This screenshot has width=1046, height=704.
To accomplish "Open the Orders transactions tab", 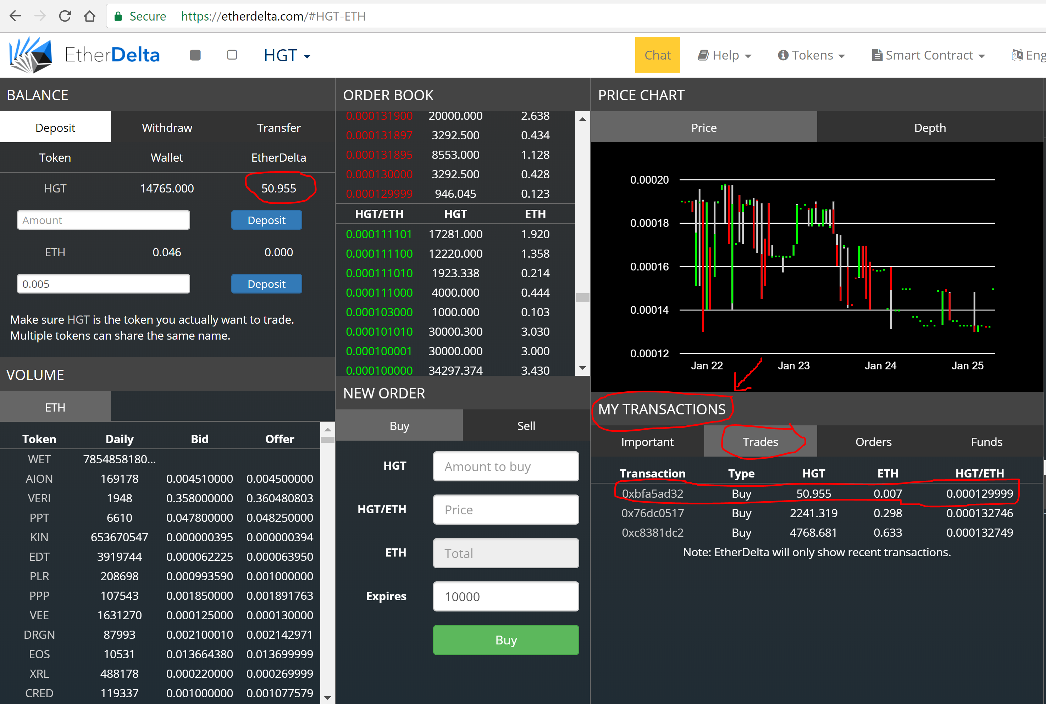I will coord(873,442).
